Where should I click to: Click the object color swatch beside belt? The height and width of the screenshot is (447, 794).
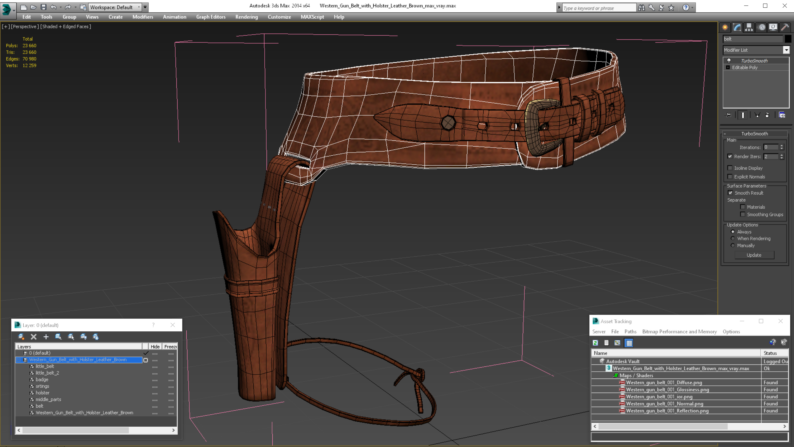tap(788, 39)
